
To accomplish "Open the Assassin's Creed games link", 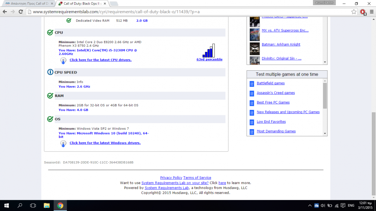I will tap(276, 93).
